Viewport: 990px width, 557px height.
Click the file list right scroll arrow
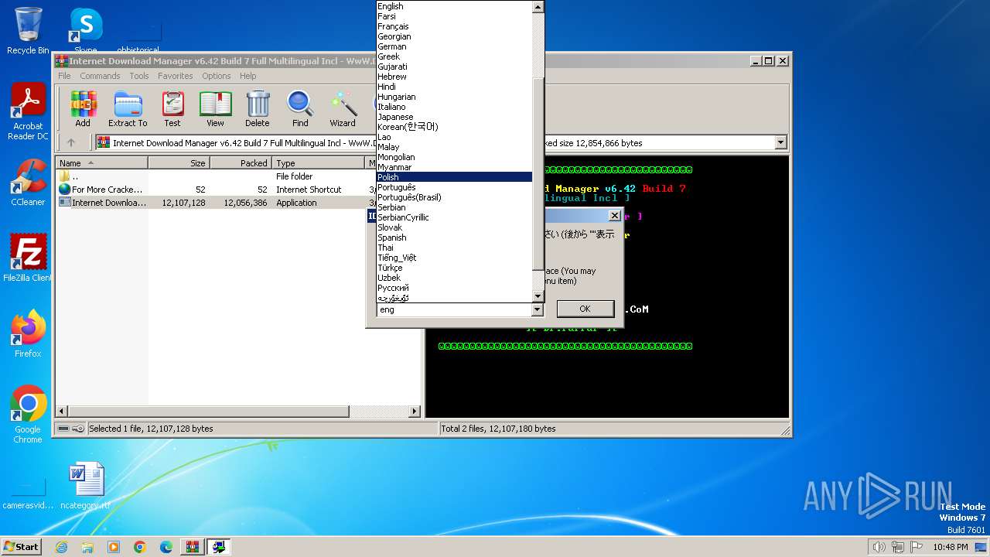(415, 412)
